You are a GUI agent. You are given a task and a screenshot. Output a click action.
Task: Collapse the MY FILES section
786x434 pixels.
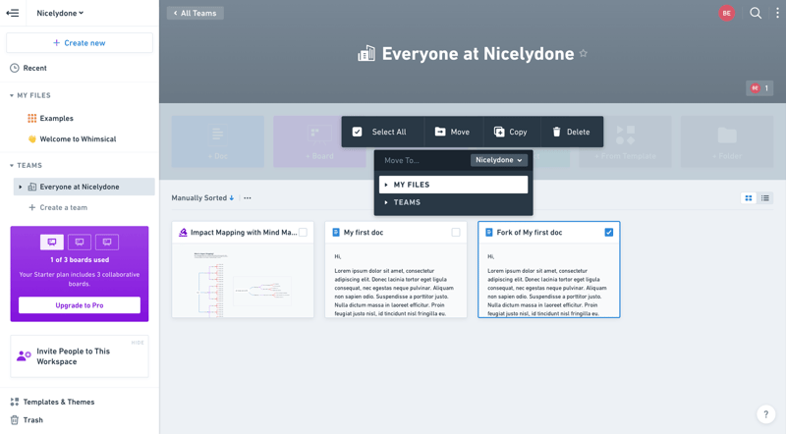pyautogui.click(x=12, y=95)
